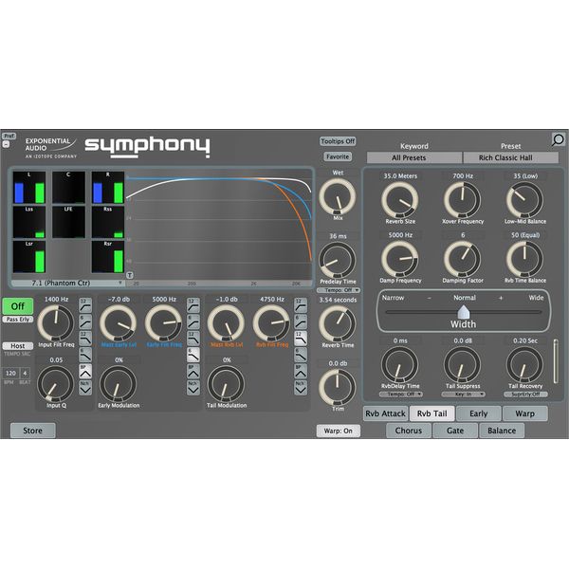Select reverb filter notch shape

click(301, 387)
